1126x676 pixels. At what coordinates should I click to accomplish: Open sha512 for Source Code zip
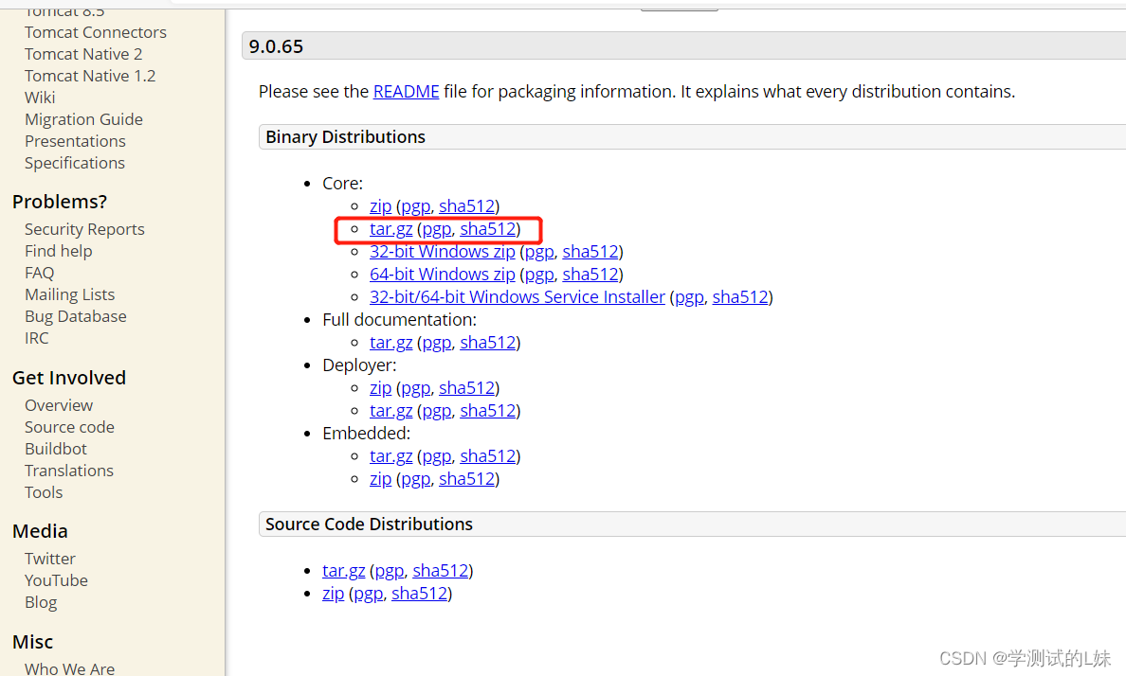[x=419, y=594]
